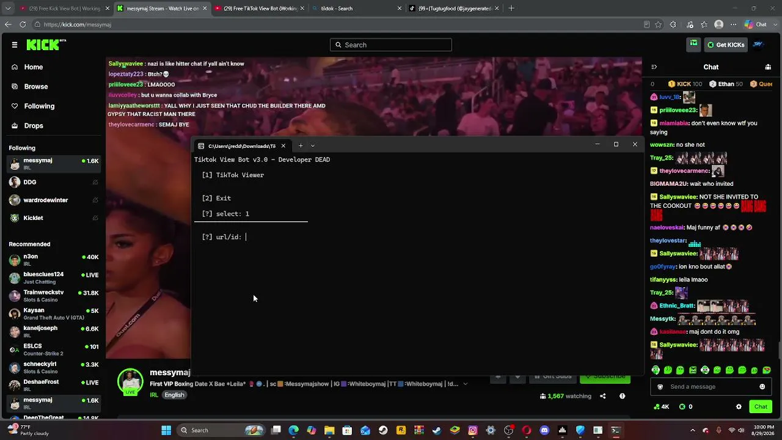Click the Kick logo
Screen dimensions: 782x440
coord(46,45)
